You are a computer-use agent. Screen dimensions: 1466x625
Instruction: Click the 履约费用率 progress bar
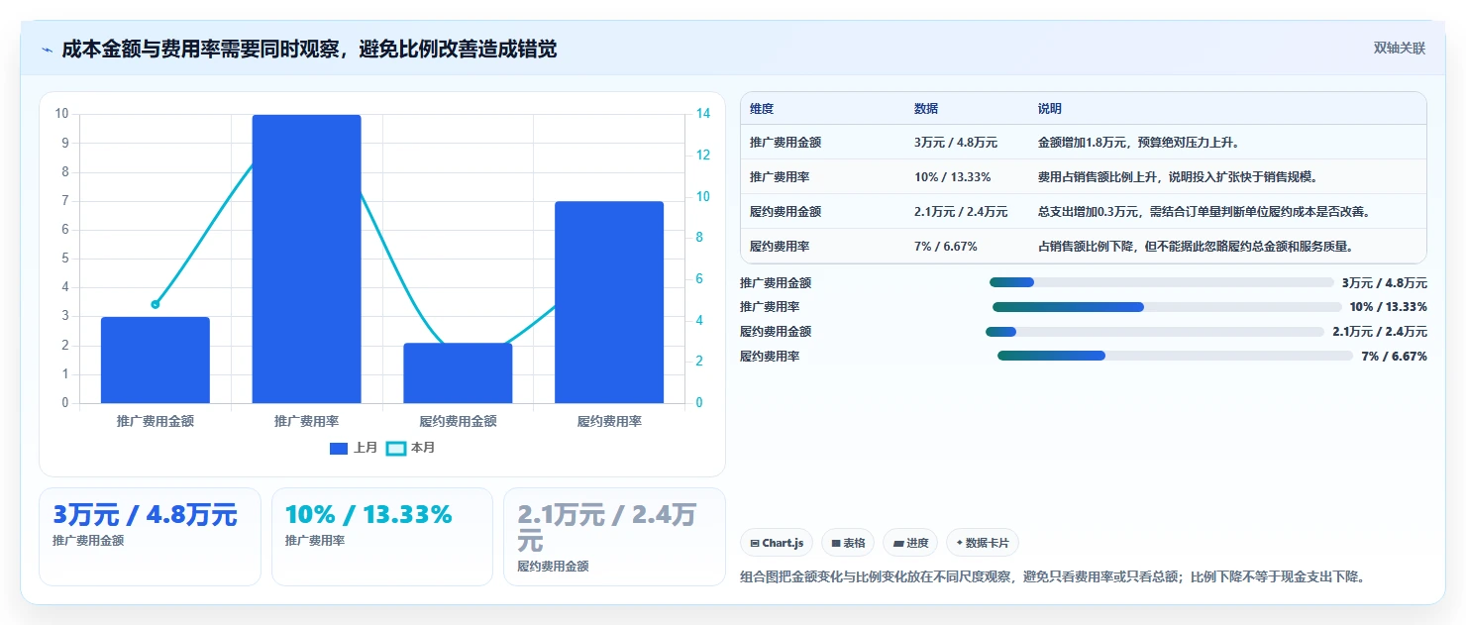click(x=1175, y=356)
